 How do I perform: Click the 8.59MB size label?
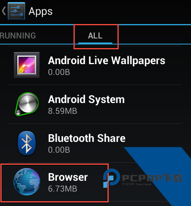click(63, 111)
